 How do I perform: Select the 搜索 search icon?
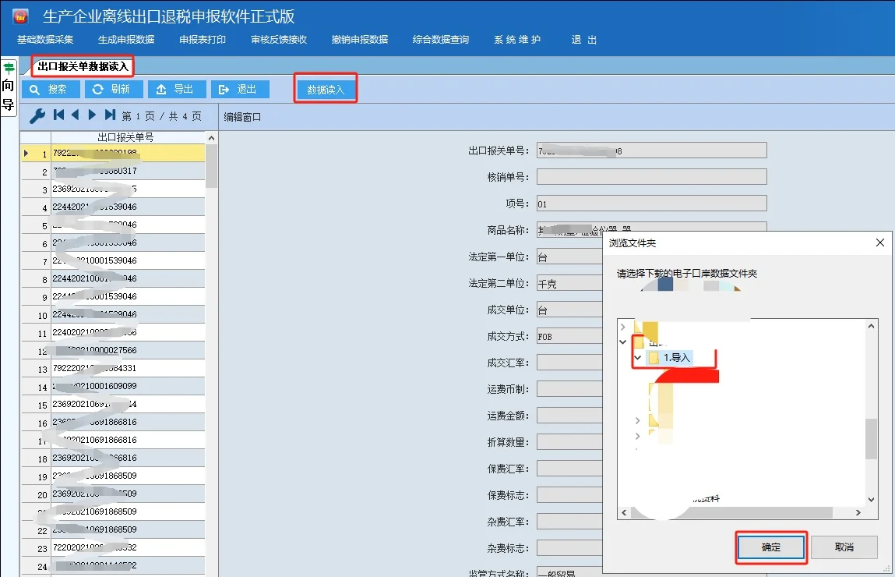tap(33, 88)
